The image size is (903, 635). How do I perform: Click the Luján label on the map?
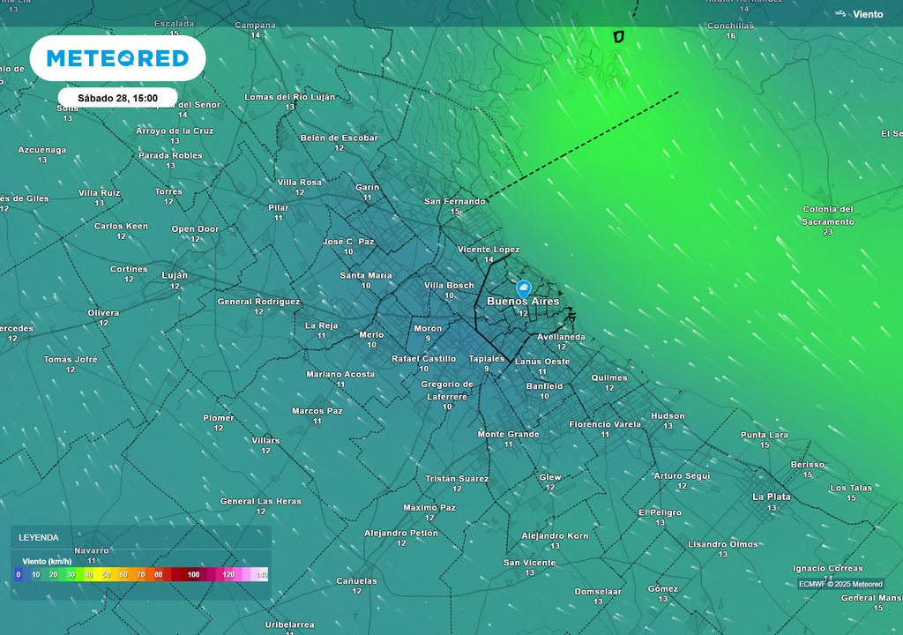click(175, 276)
